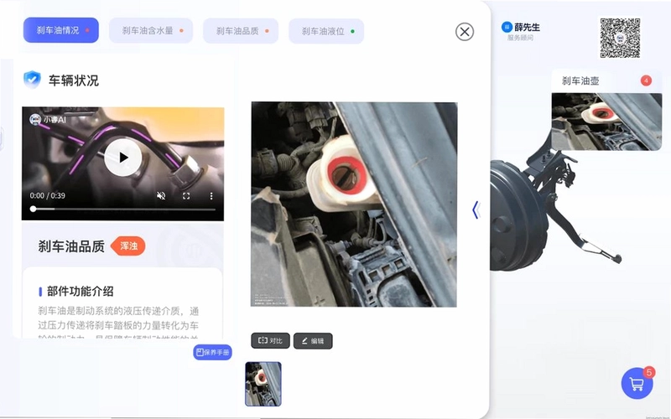This screenshot has width=671, height=419.
Task: Select the brake reservoir thumbnail below the photo
Action: (x=263, y=384)
